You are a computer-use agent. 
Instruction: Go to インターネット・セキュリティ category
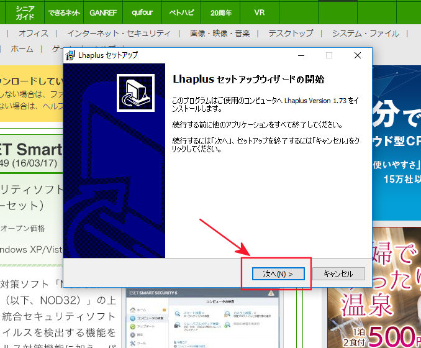point(119,34)
